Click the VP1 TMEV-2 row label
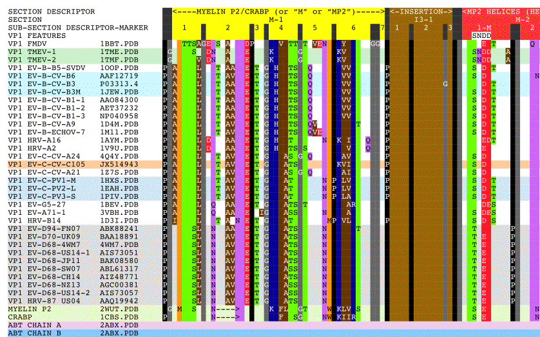 coord(32,60)
